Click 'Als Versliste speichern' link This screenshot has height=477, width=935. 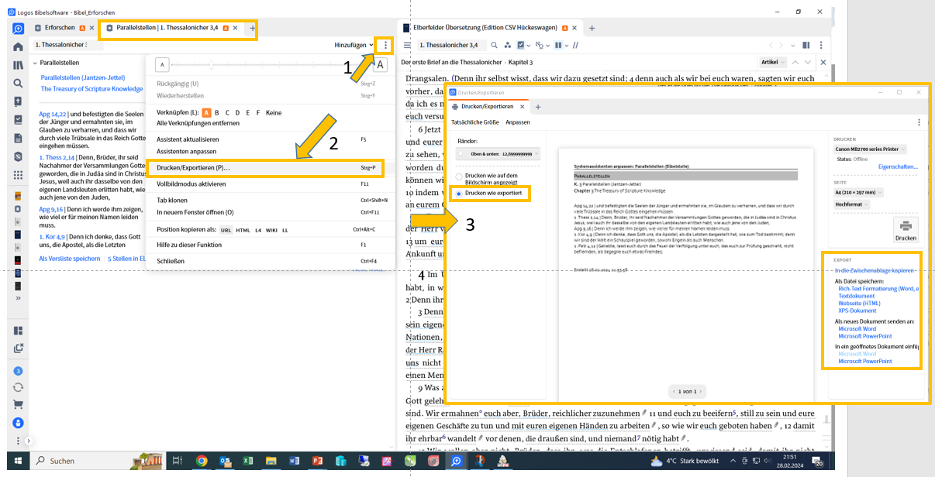coord(70,259)
